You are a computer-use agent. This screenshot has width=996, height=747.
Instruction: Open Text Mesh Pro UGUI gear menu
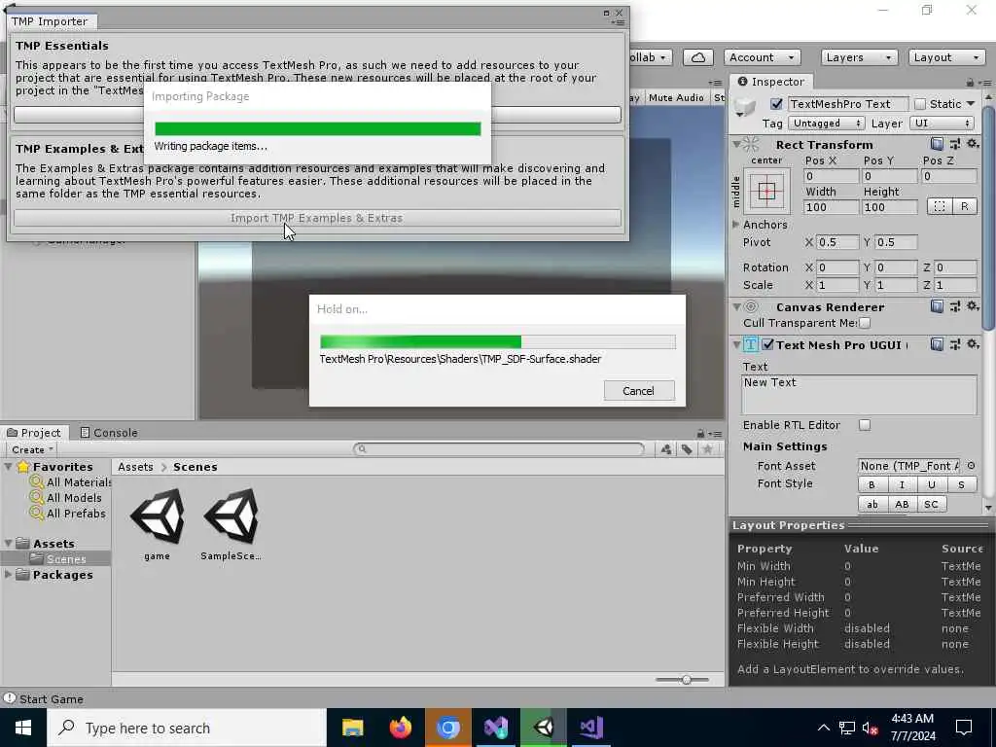973,344
